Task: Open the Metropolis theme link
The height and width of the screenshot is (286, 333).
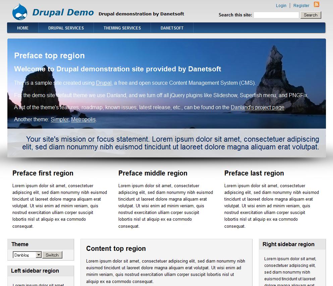Action: (x=83, y=119)
